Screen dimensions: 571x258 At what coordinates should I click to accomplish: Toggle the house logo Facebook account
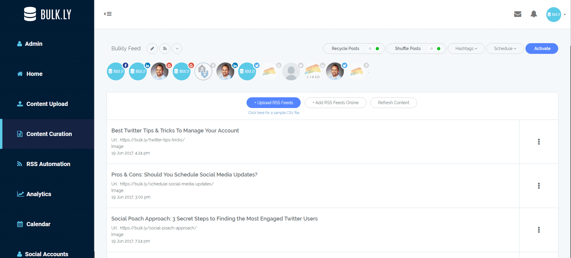pyautogui.click(x=203, y=71)
